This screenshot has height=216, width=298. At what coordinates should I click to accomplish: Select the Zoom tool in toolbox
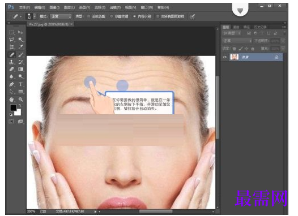coord(20,100)
